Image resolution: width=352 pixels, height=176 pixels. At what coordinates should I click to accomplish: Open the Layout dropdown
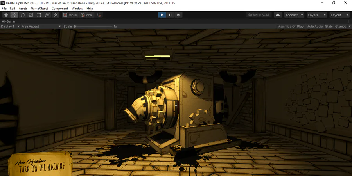click(x=339, y=15)
